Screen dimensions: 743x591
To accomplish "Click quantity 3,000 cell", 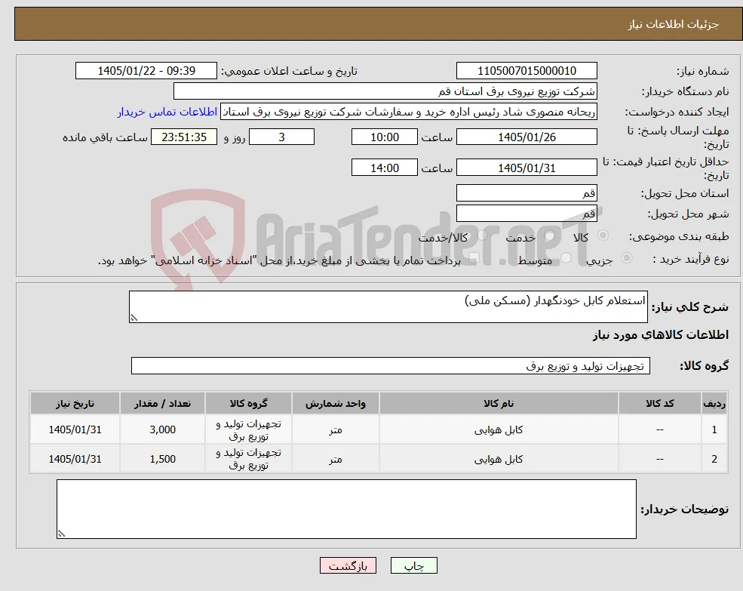I will (x=162, y=429).
